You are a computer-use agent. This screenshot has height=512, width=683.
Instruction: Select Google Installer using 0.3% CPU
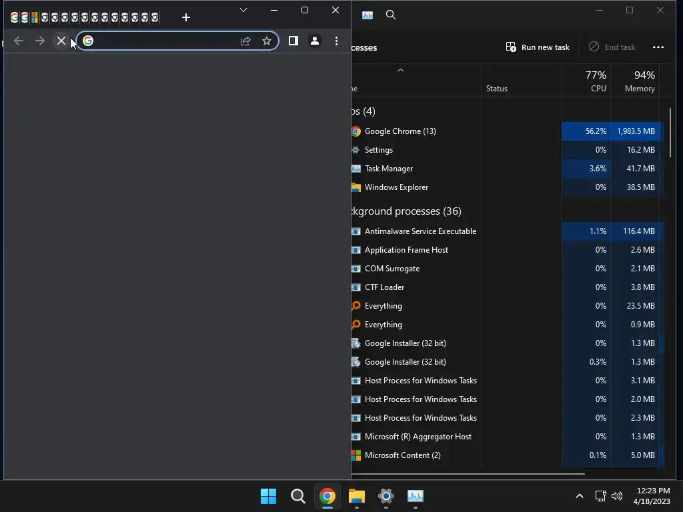(x=508, y=362)
